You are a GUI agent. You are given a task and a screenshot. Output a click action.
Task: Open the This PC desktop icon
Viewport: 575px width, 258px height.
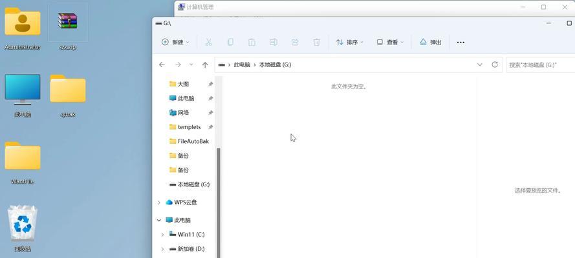[23, 95]
